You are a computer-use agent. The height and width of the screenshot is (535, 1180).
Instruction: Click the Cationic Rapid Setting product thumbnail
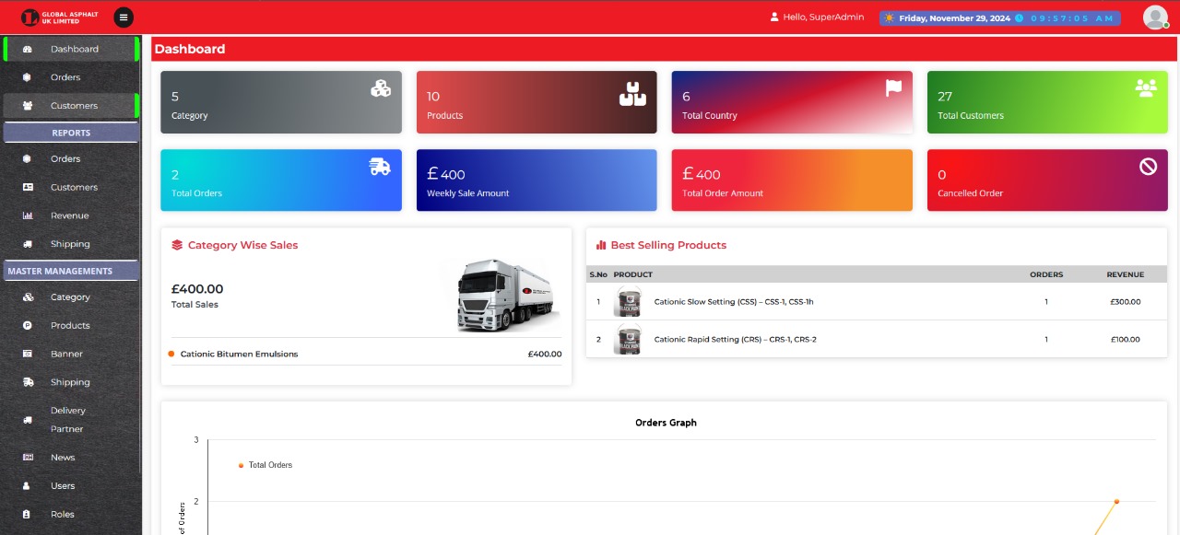point(628,340)
